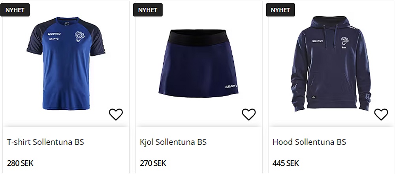This screenshot has width=395, height=174.
Task: Click the club crest on the T-shirt chest
Action: [x=80, y=36]
